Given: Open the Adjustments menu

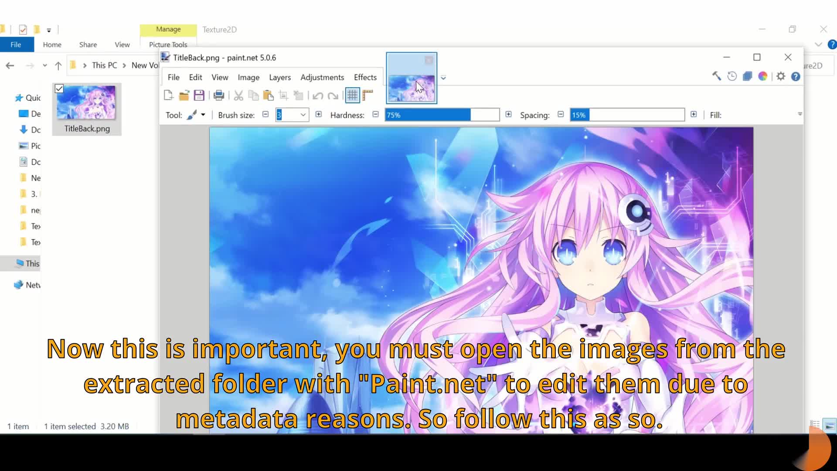Looking at the screenshot, I should (322, 76).
